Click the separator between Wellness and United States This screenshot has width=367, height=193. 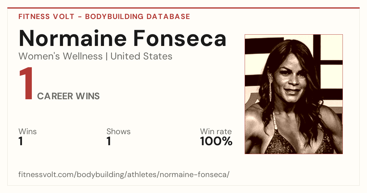pos(106,57)
